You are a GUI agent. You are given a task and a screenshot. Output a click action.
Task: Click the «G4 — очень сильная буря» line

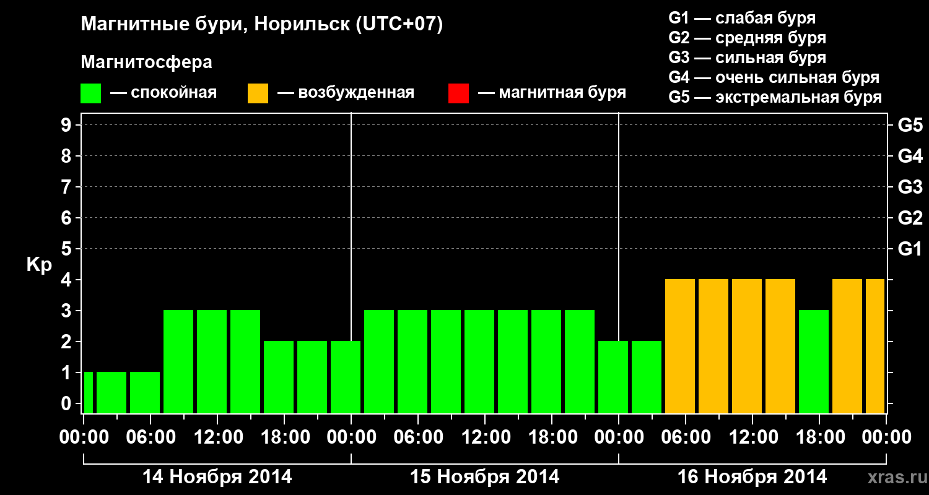pyautogui.click(x=774, y=77)
